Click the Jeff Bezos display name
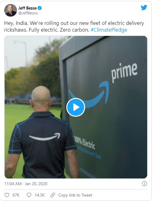The height and width of the screenshot is (203, 153). click(27, 8)
